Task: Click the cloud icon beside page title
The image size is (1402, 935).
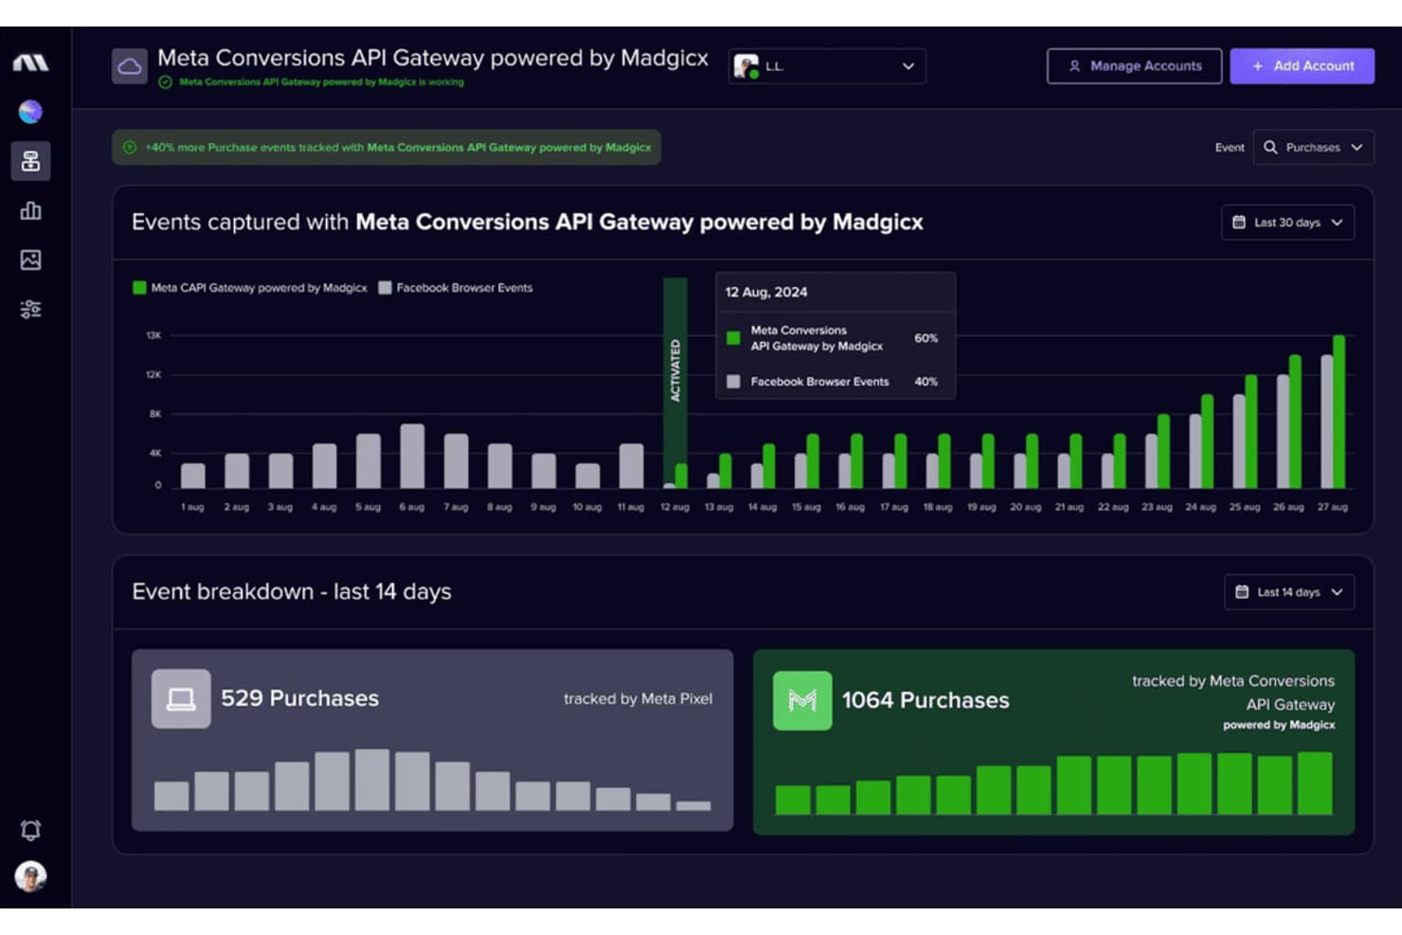Action: coord(130,66)
